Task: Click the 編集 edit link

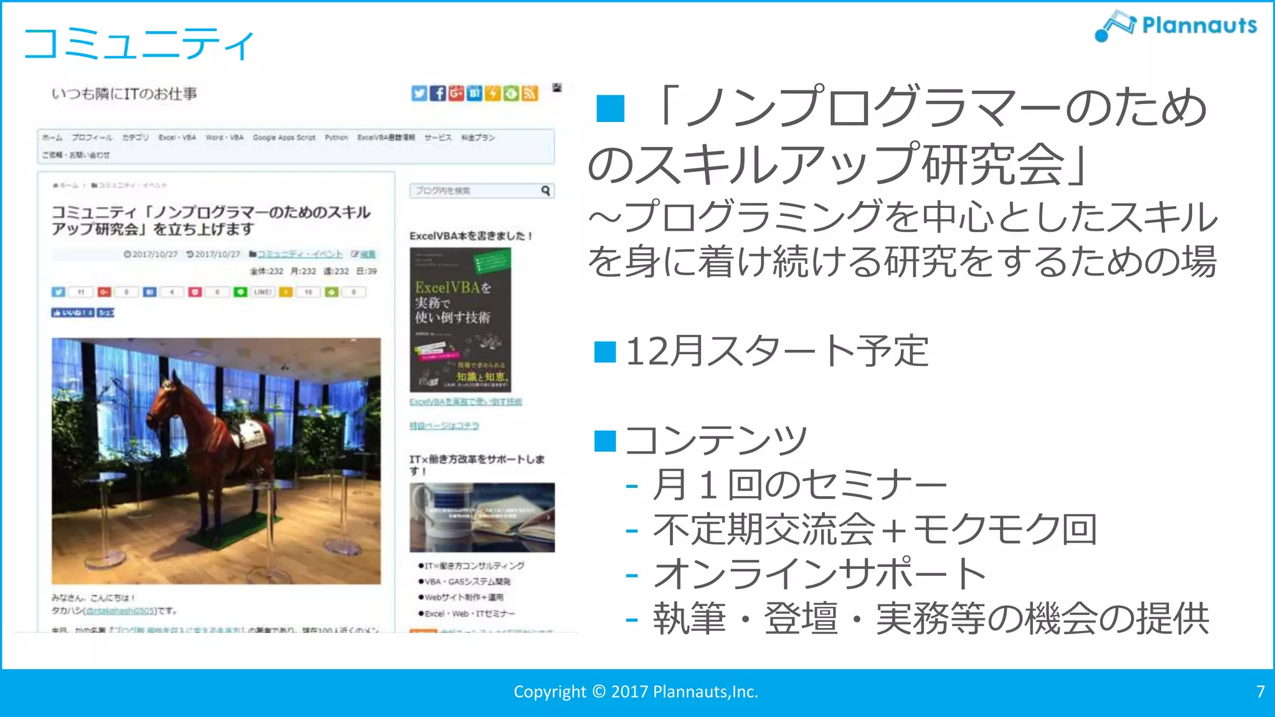Action: 368,254
